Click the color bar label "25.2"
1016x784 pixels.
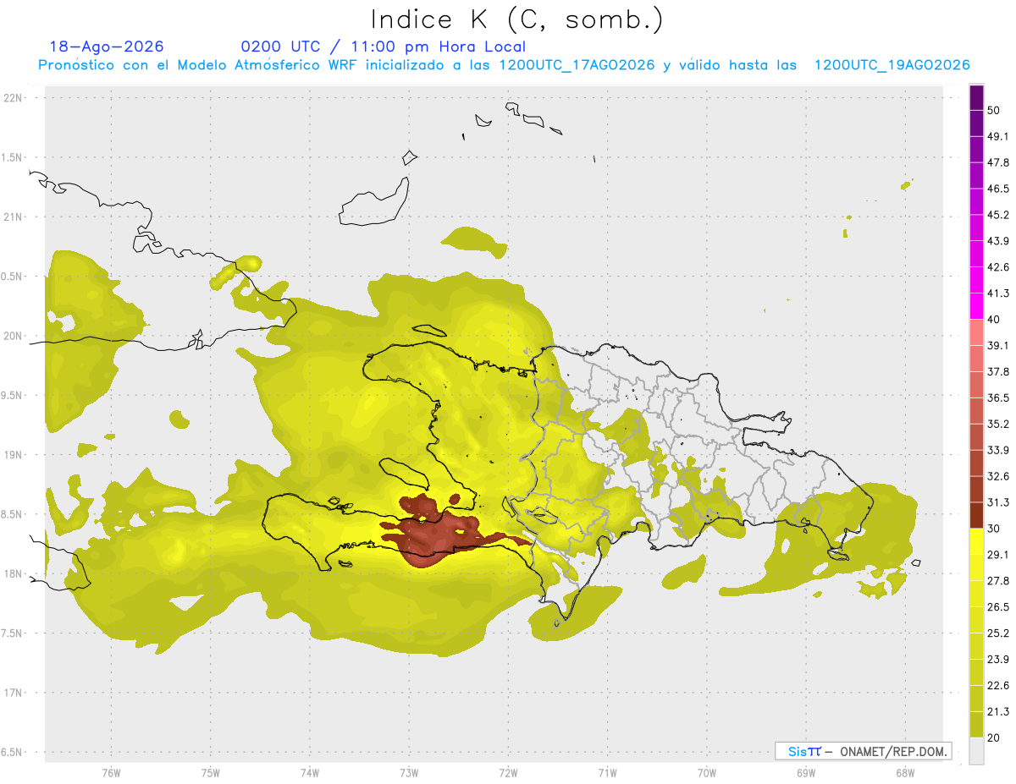click(998, 633)
